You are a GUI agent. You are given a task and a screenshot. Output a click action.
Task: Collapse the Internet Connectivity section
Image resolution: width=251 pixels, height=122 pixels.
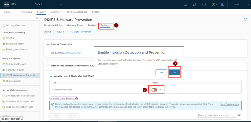point(48,45)
